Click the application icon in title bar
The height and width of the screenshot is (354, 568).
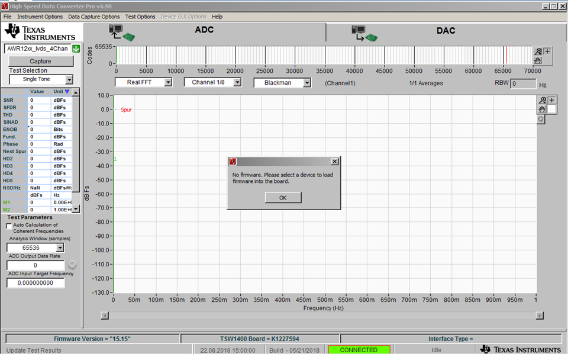coord(5,6)
